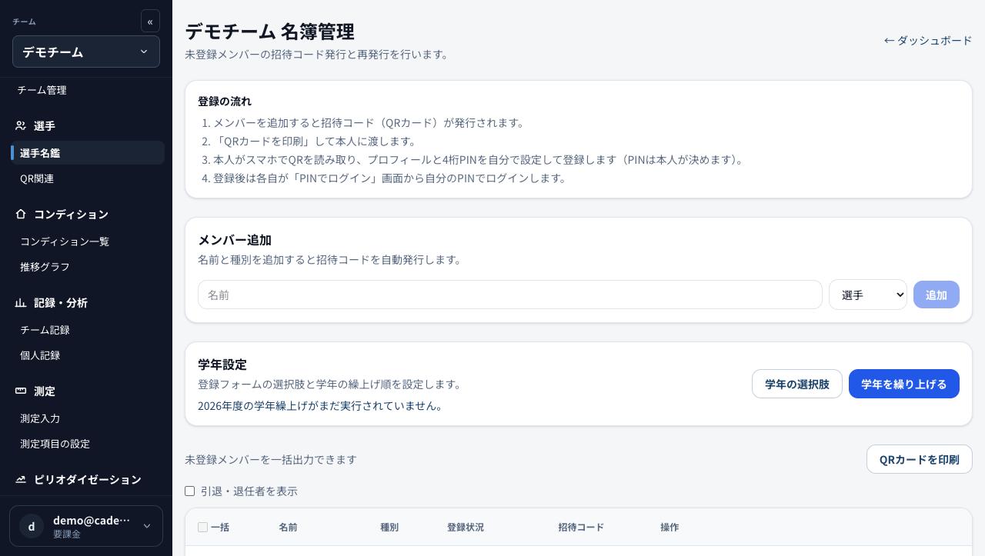Click the コンディション section heading

pyautogui.click(x=71, y=214)
